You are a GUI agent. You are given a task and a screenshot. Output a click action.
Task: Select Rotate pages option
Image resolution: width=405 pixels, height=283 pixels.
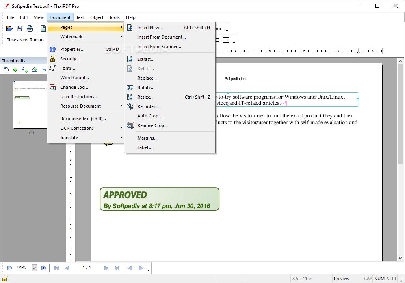[170, 88]
